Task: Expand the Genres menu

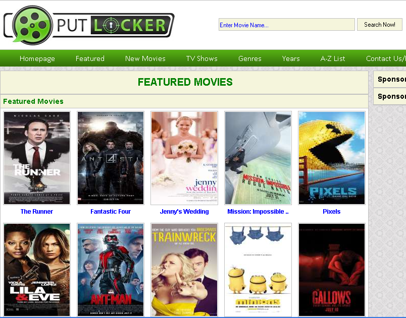Action: coord(250,58)
